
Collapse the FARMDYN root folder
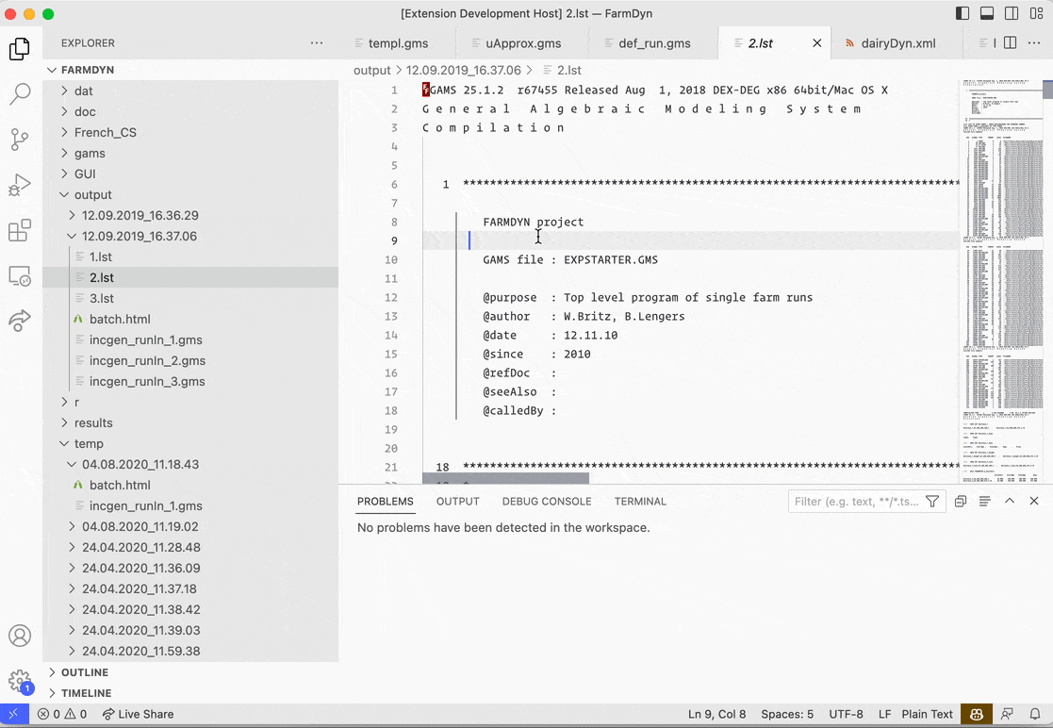click(x=190, y=70)
